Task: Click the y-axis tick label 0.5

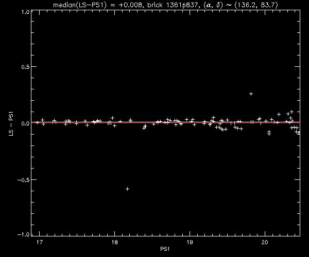Action: (x=25, y=67)
